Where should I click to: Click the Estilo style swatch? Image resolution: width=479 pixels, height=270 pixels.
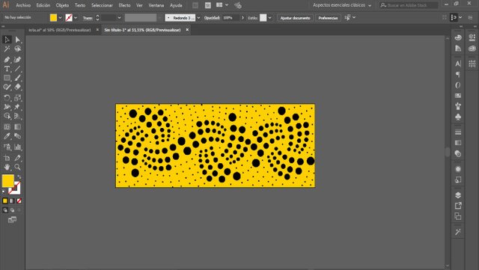(263, 18)
